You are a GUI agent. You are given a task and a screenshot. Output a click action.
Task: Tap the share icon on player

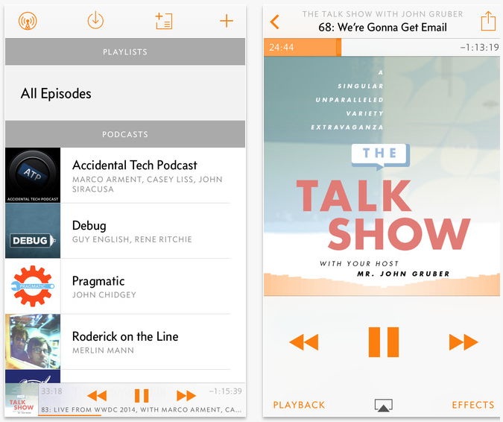pyautogui.click(x=488, y=21)
